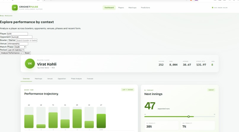Image resolution: width=239 pixels, height=132 pixels.
Task: Open the Venues tab
Action: coord(50,79)
